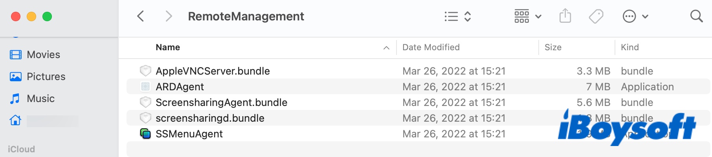The width and height of the screenshot is (712, 157).
Task: Click the forward navigation arrow
Action: coord(169,16)
